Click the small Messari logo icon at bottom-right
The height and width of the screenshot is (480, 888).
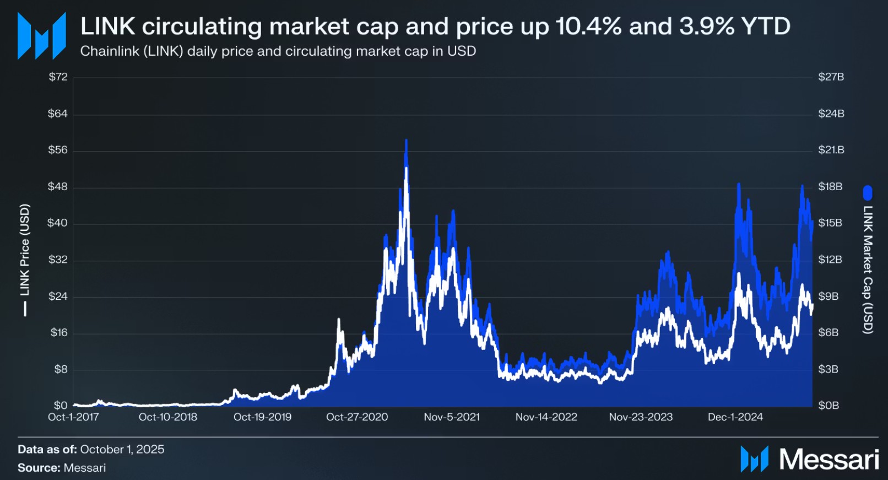click(x=754, y=459)
